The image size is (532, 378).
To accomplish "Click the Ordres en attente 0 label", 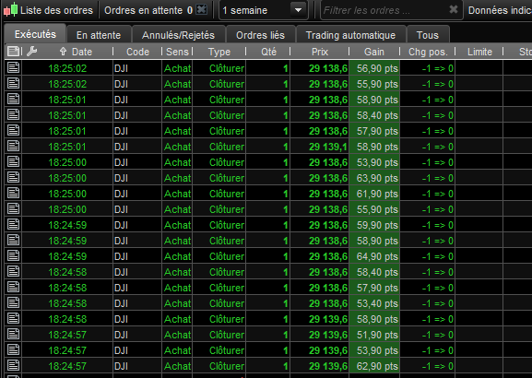I will (148, 10).
